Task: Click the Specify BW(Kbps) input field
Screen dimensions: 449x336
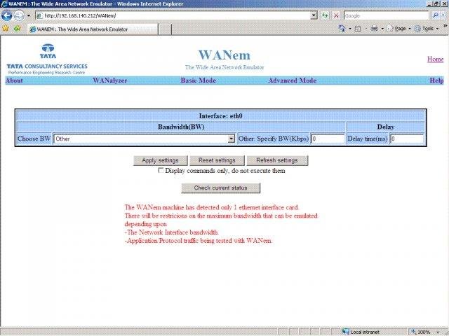Action: pyautogui.click(x=328, y=139)
